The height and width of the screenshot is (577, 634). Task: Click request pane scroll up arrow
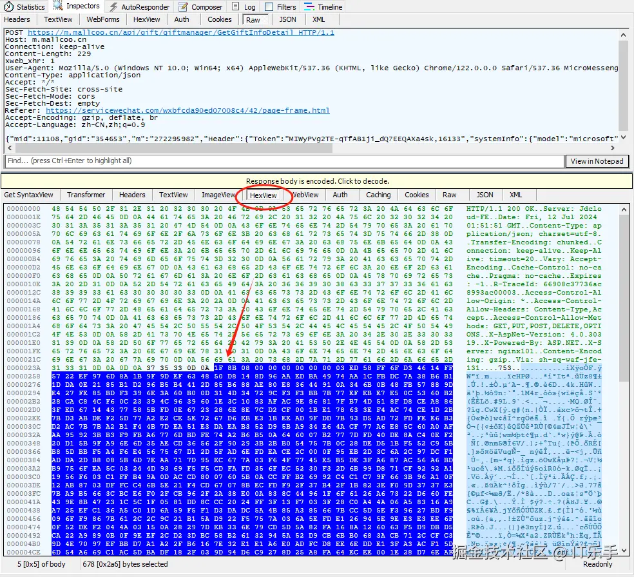624,35
